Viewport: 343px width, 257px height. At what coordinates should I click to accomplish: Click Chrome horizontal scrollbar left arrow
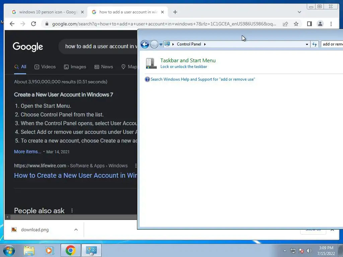(7, 217)
